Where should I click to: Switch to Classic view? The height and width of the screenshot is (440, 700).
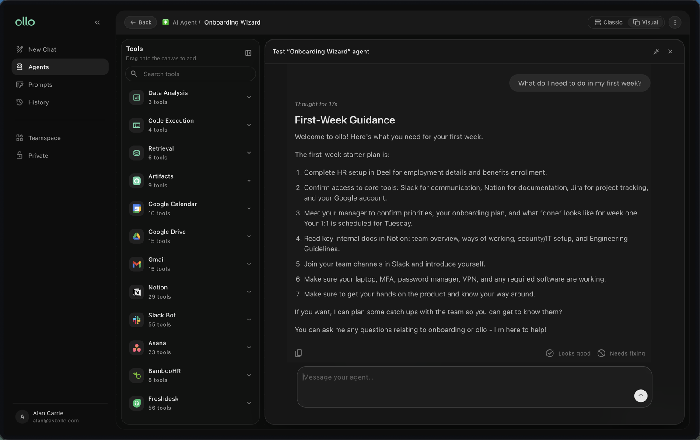[x=608, y=22]
